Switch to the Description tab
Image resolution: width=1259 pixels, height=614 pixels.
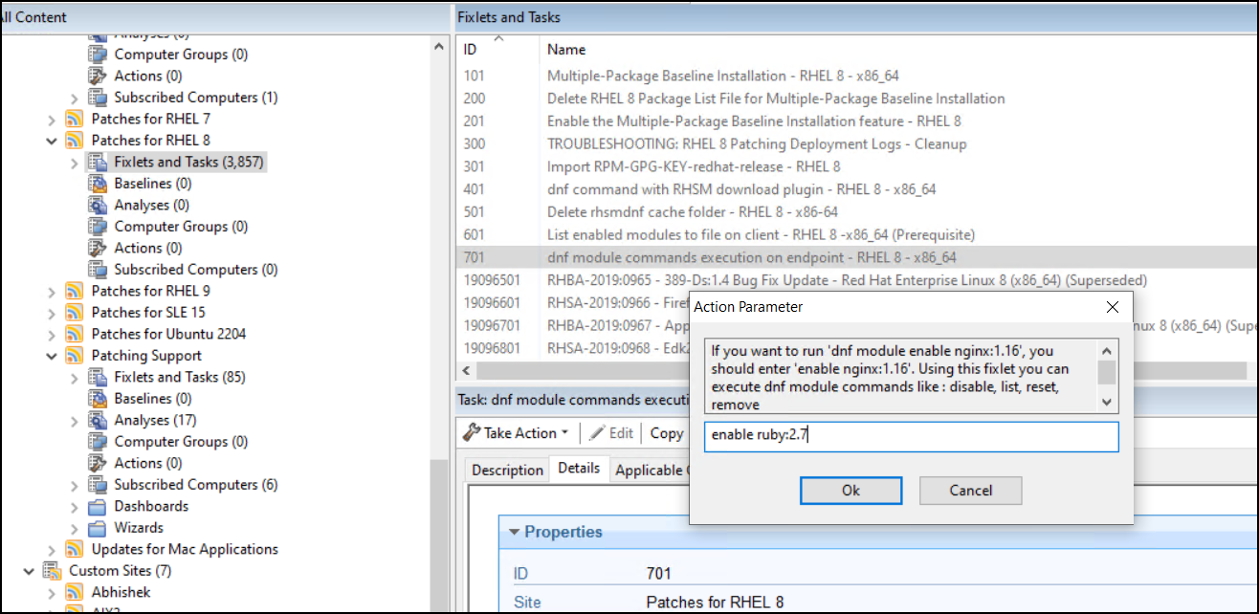coord(507,469)
